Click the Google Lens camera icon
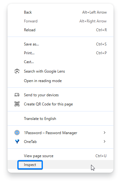This screenshot has width=121, height=184. (x=17, y=71)
